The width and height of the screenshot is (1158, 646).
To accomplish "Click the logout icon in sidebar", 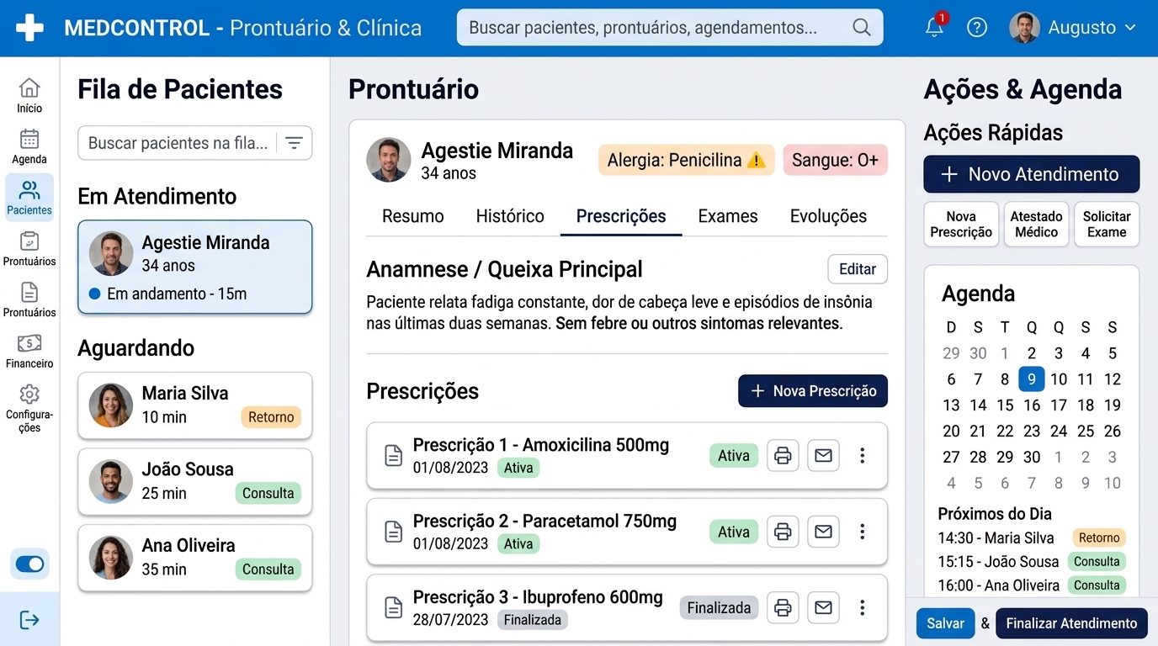I will (29, 620).
